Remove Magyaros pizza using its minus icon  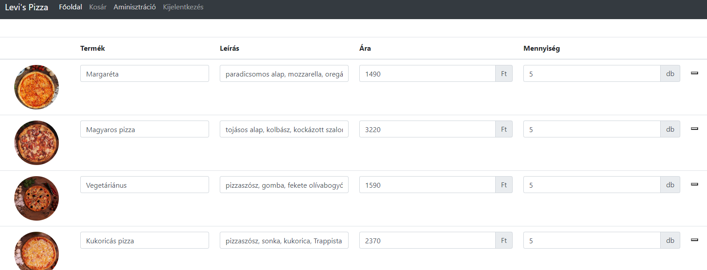click(x=694, y=128)
